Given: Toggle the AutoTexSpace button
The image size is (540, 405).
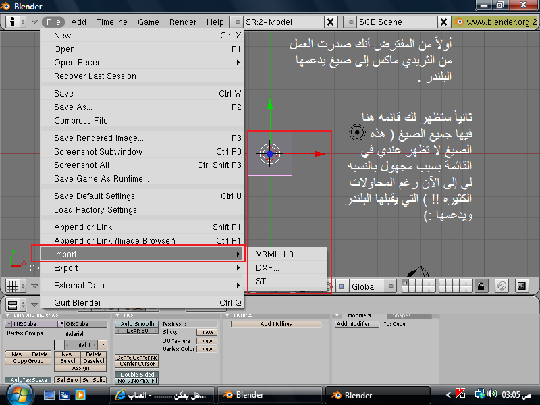Looking at the screenshot, I should [28, 380].
